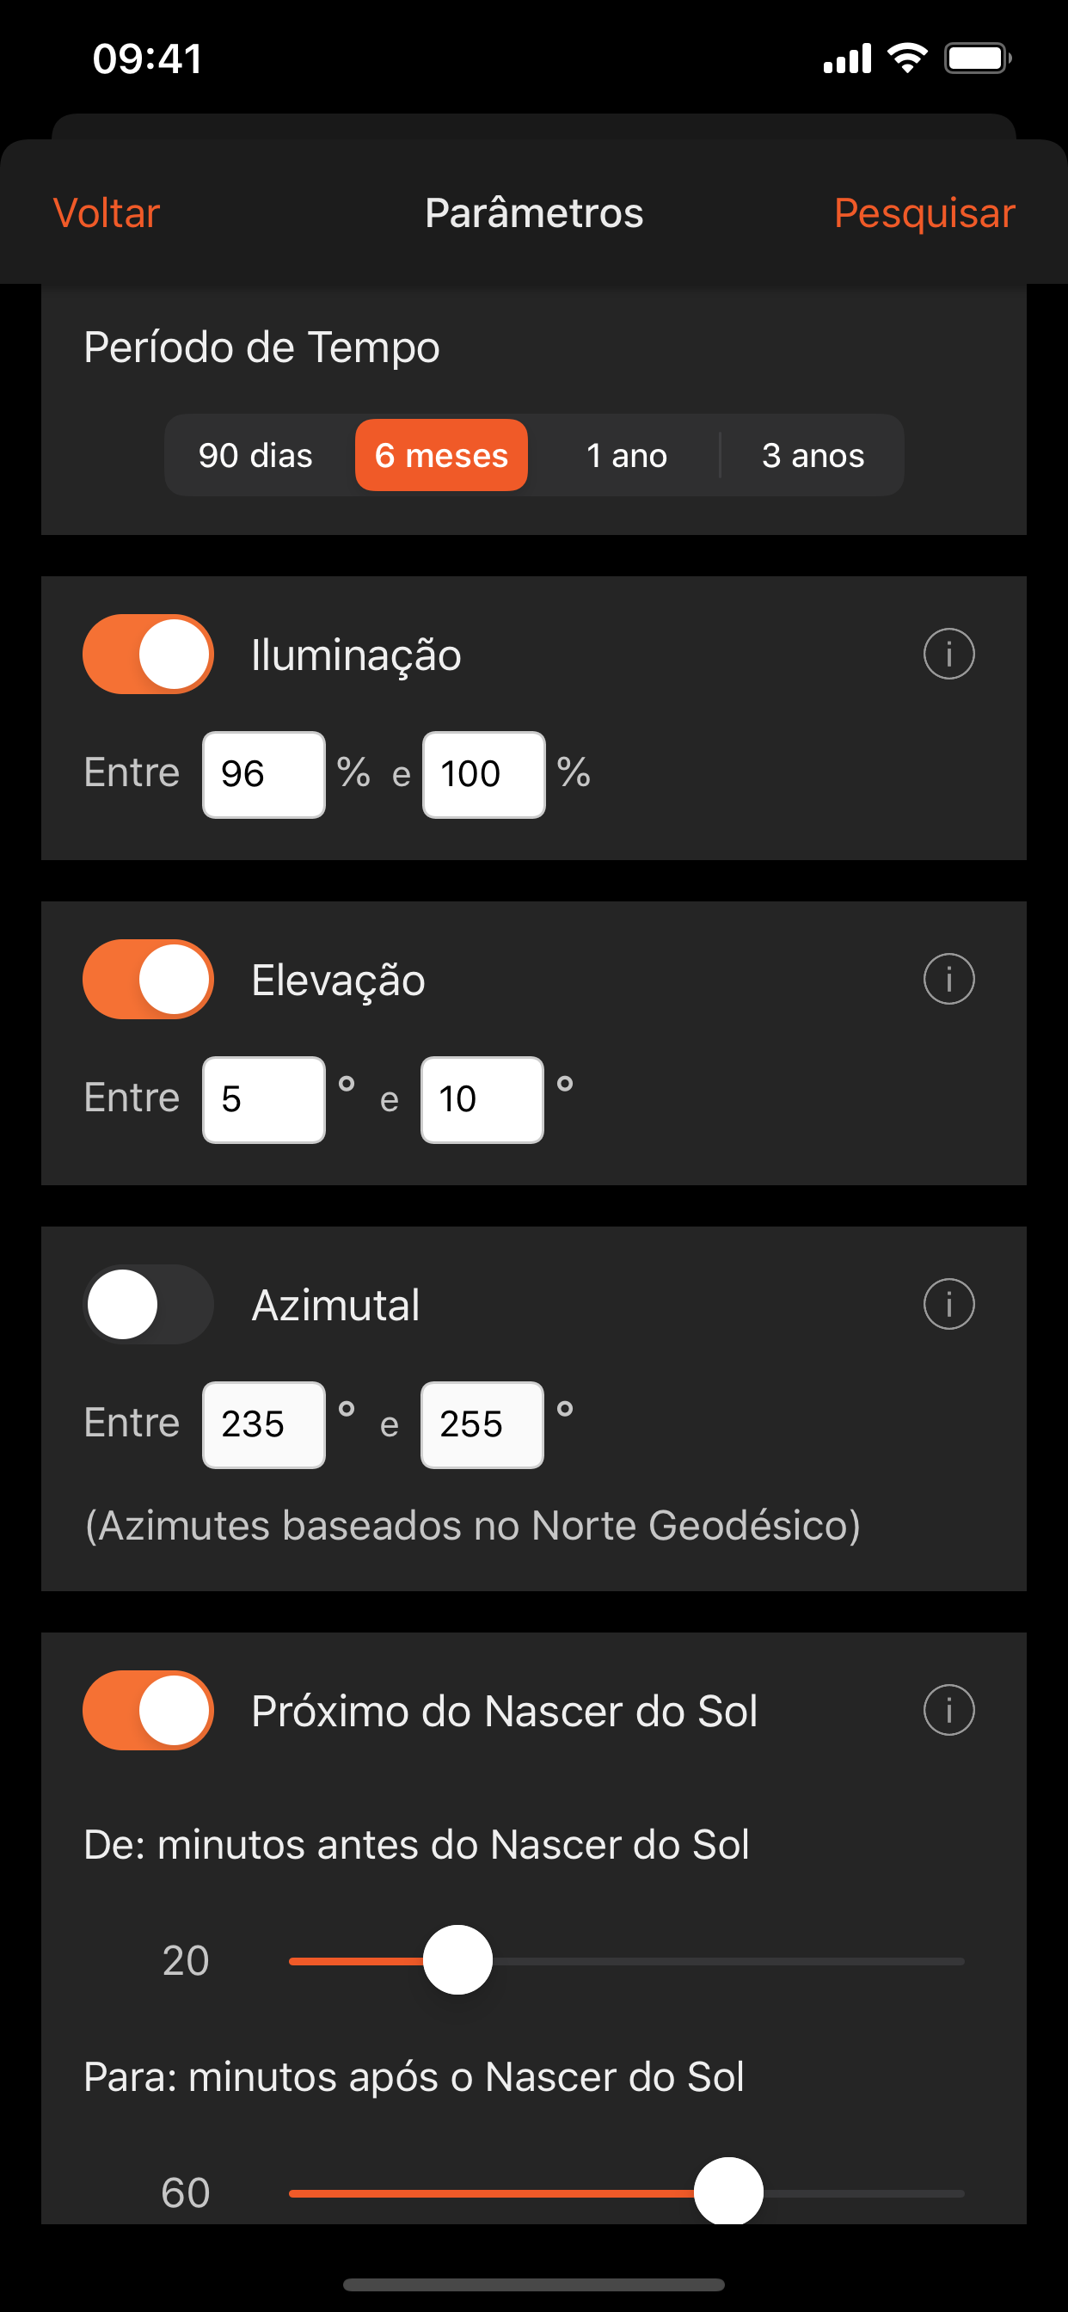Select the 90 dias period
Screen dimensions: 1068x2312
[254, 455]
